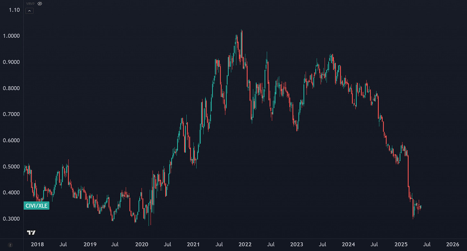Select the CIVI/XLE price label
The height and width of the screenshot is (251, 467).
(x=37, y=206)
